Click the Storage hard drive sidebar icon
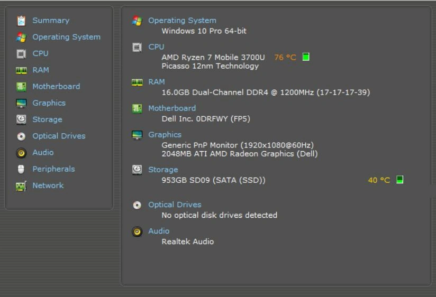 coord(21,119)
